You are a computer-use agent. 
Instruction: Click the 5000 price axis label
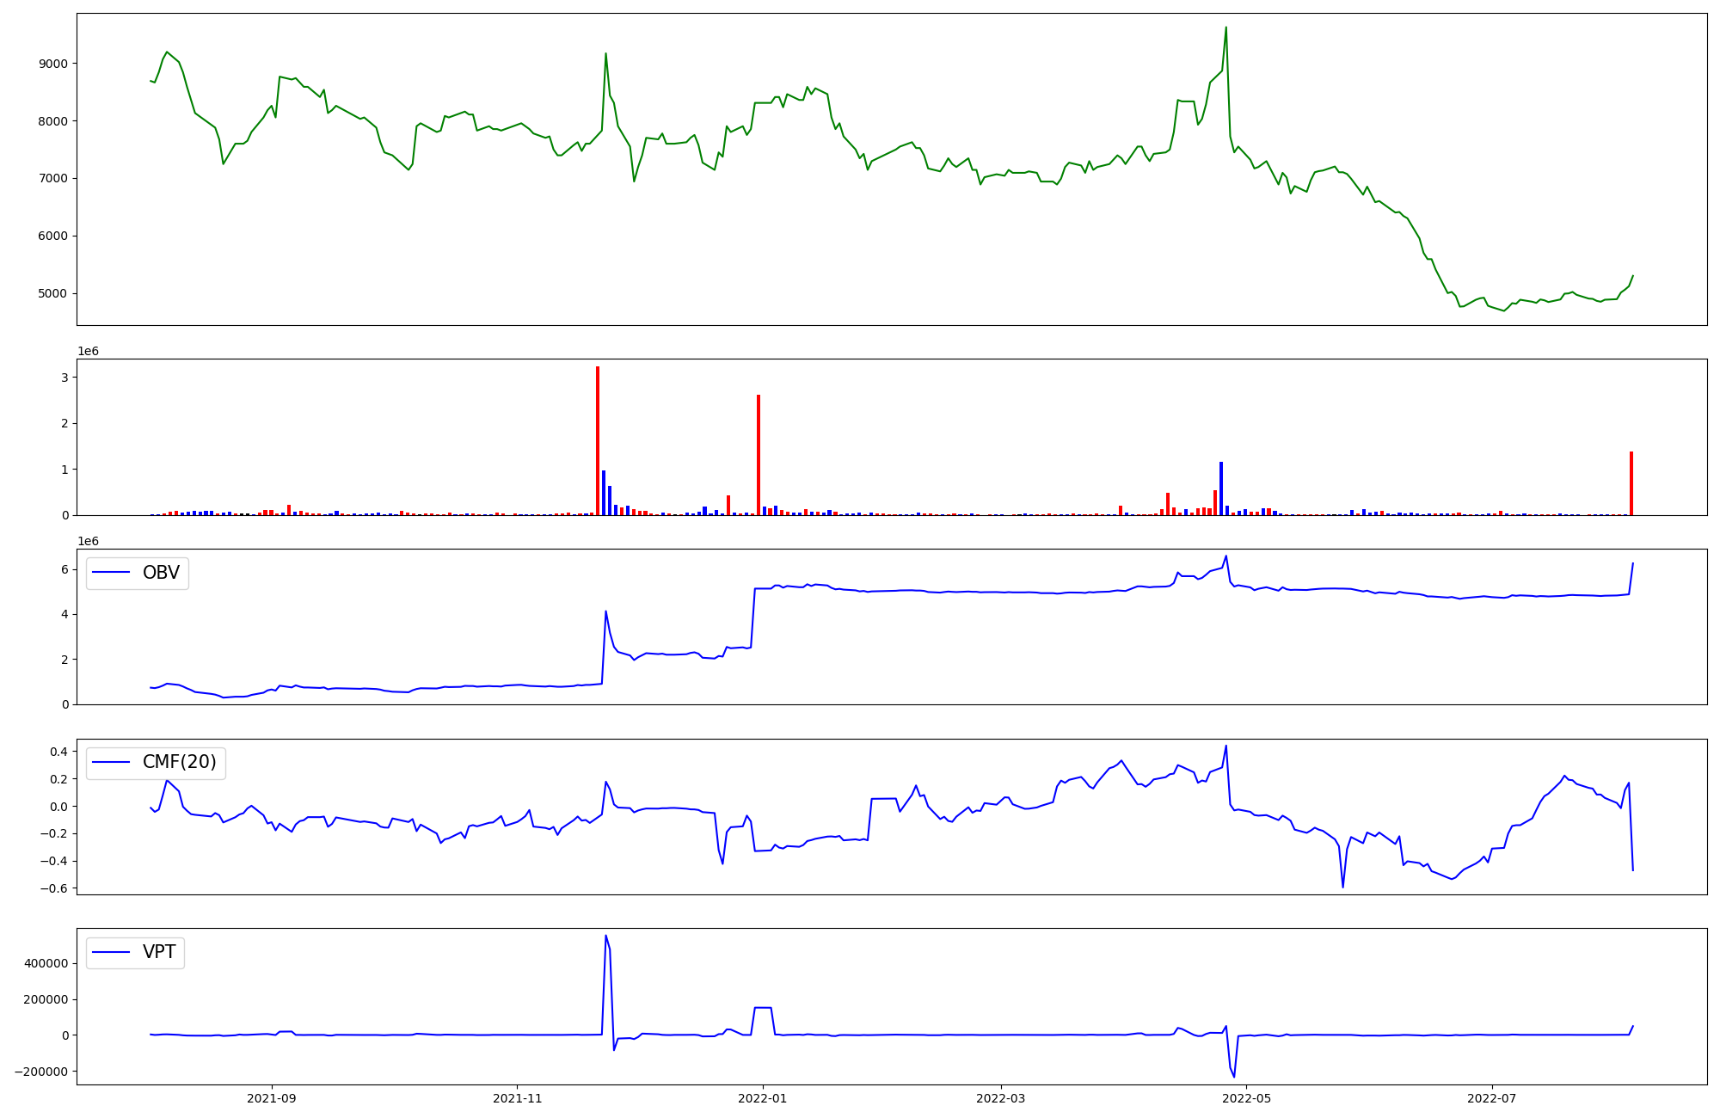tap(53, 293)
